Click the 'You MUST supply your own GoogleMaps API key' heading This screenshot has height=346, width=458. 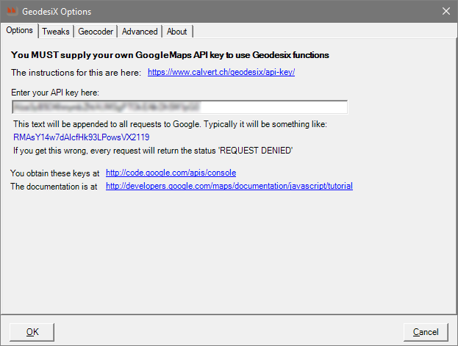(x=170, y=55)
